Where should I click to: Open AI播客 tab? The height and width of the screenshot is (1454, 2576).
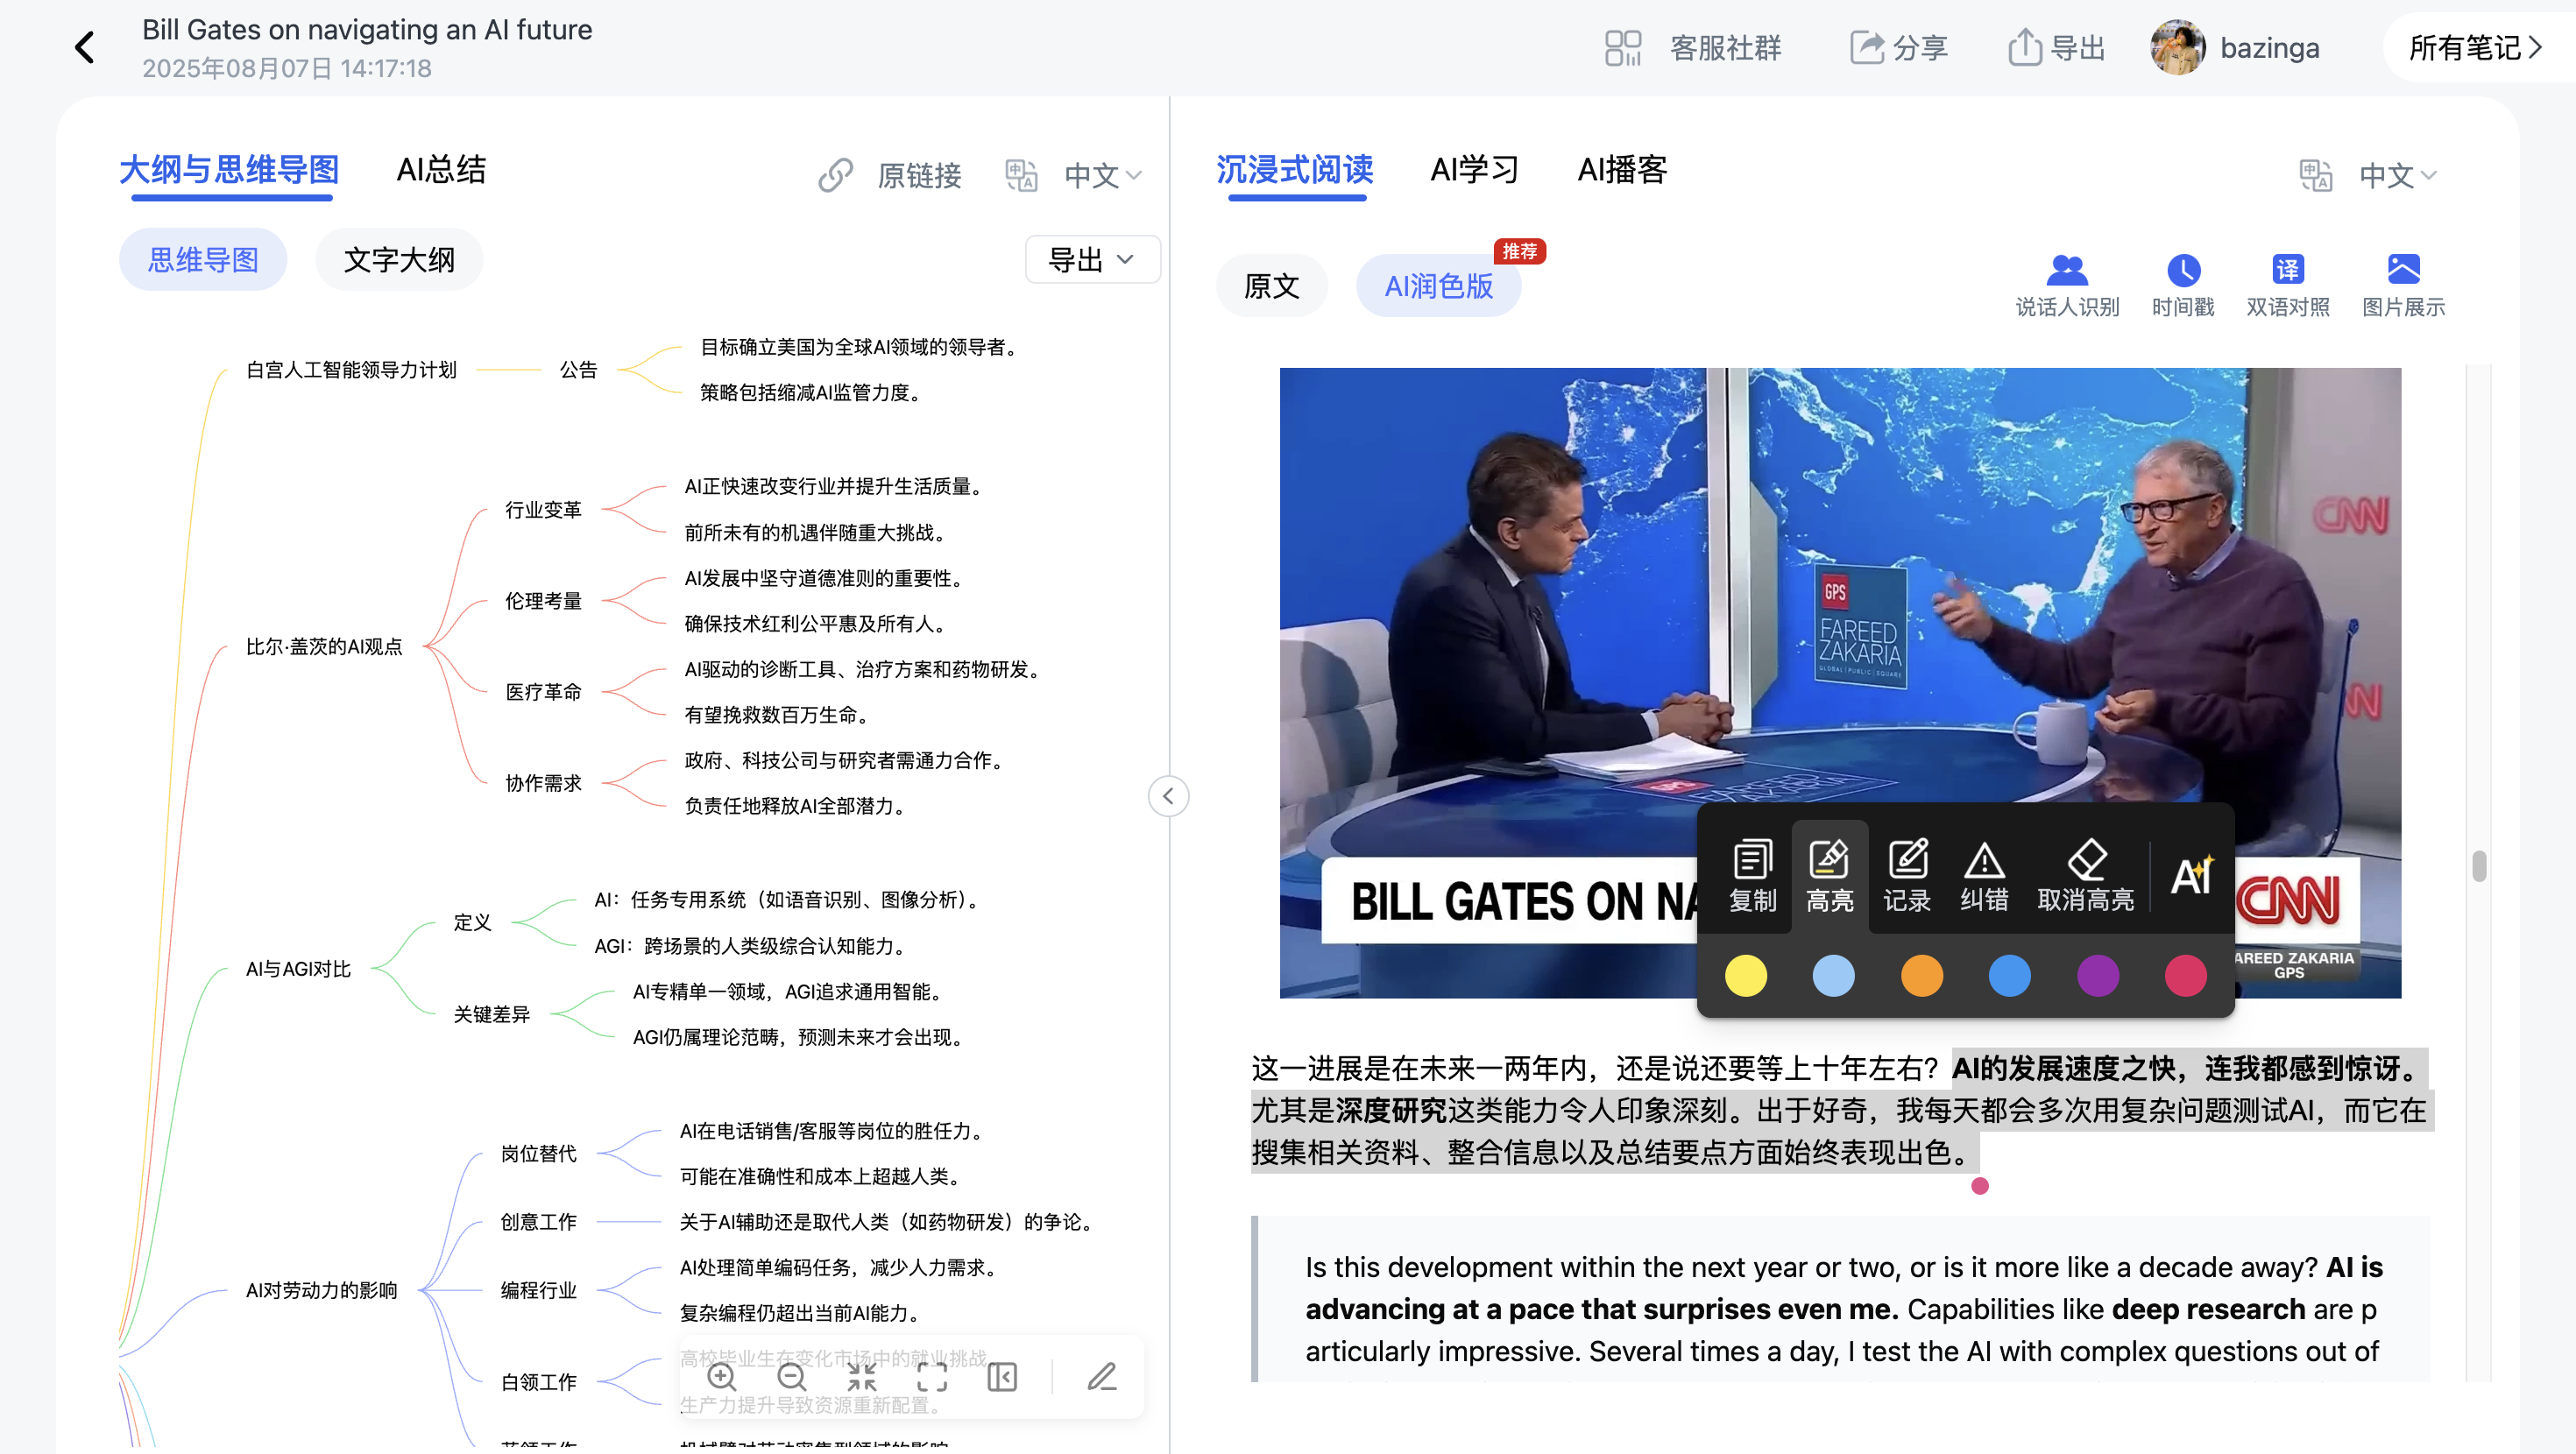click(x=1622, y=170)
